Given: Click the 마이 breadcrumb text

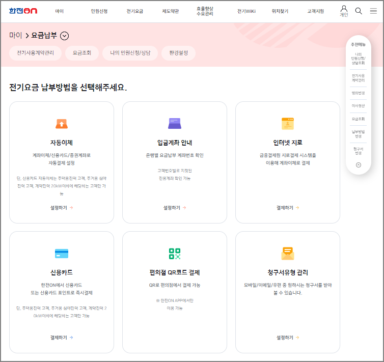Looking at the screenshot, I should click(x=16, y=36).
